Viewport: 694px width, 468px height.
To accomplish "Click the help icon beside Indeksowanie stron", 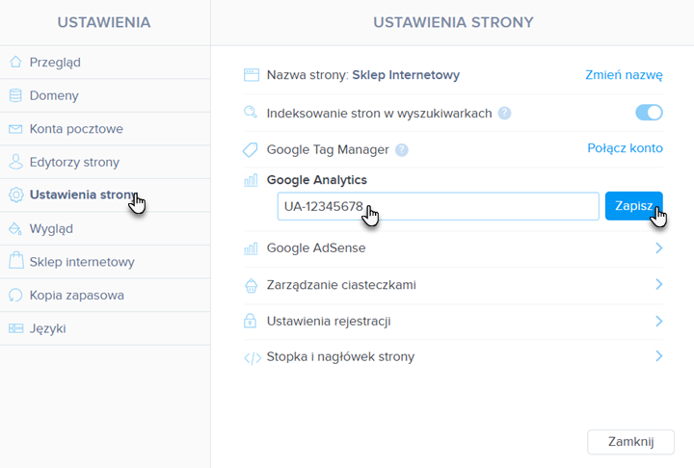I will pos(504,114).
